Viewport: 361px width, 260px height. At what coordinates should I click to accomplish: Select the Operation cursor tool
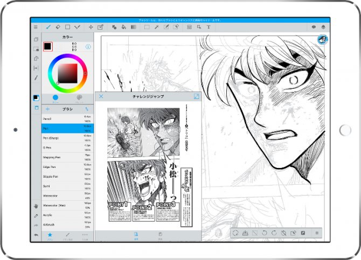pyautogui.click(x=199, y=27)
